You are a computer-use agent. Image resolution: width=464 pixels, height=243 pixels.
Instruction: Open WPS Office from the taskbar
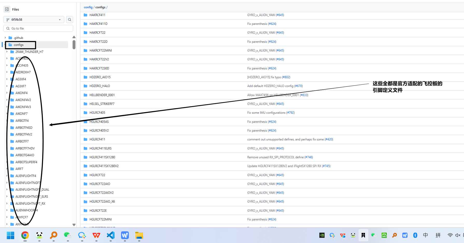[96, 235]
